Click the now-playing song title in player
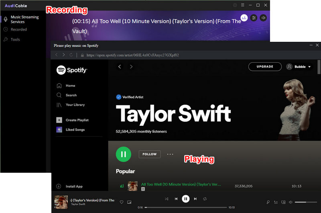The height and width of the screenshot is (213, 321). (93, 200)
